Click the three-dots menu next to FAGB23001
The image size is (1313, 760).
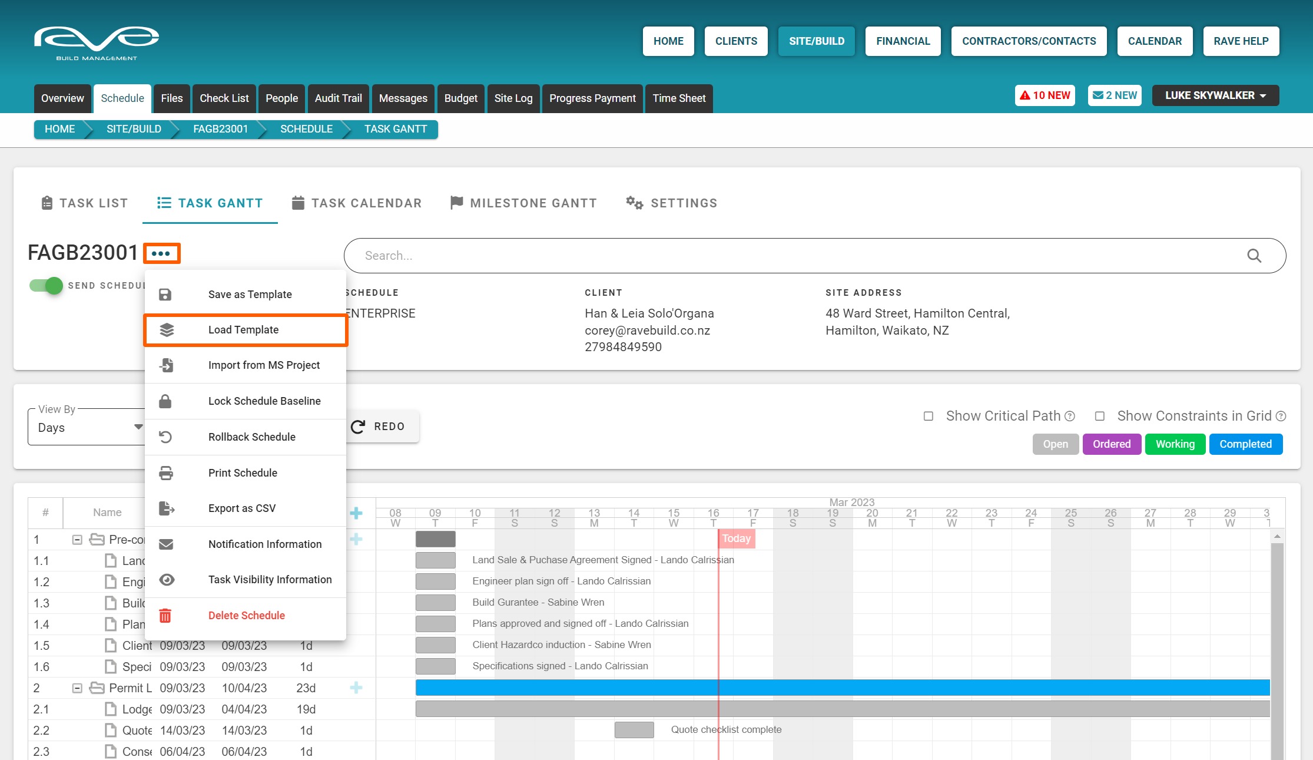coord(161,253)
